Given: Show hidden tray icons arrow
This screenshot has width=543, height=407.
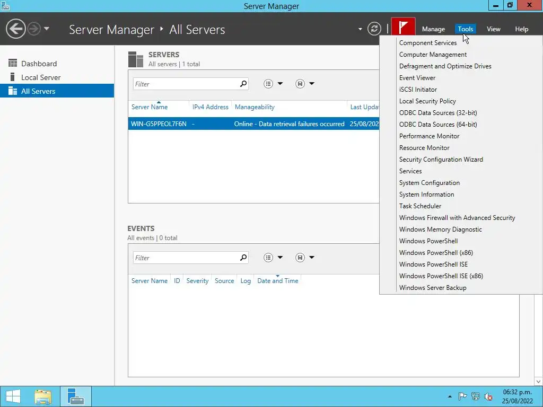Looking at the screenshot, I should 450,396.
